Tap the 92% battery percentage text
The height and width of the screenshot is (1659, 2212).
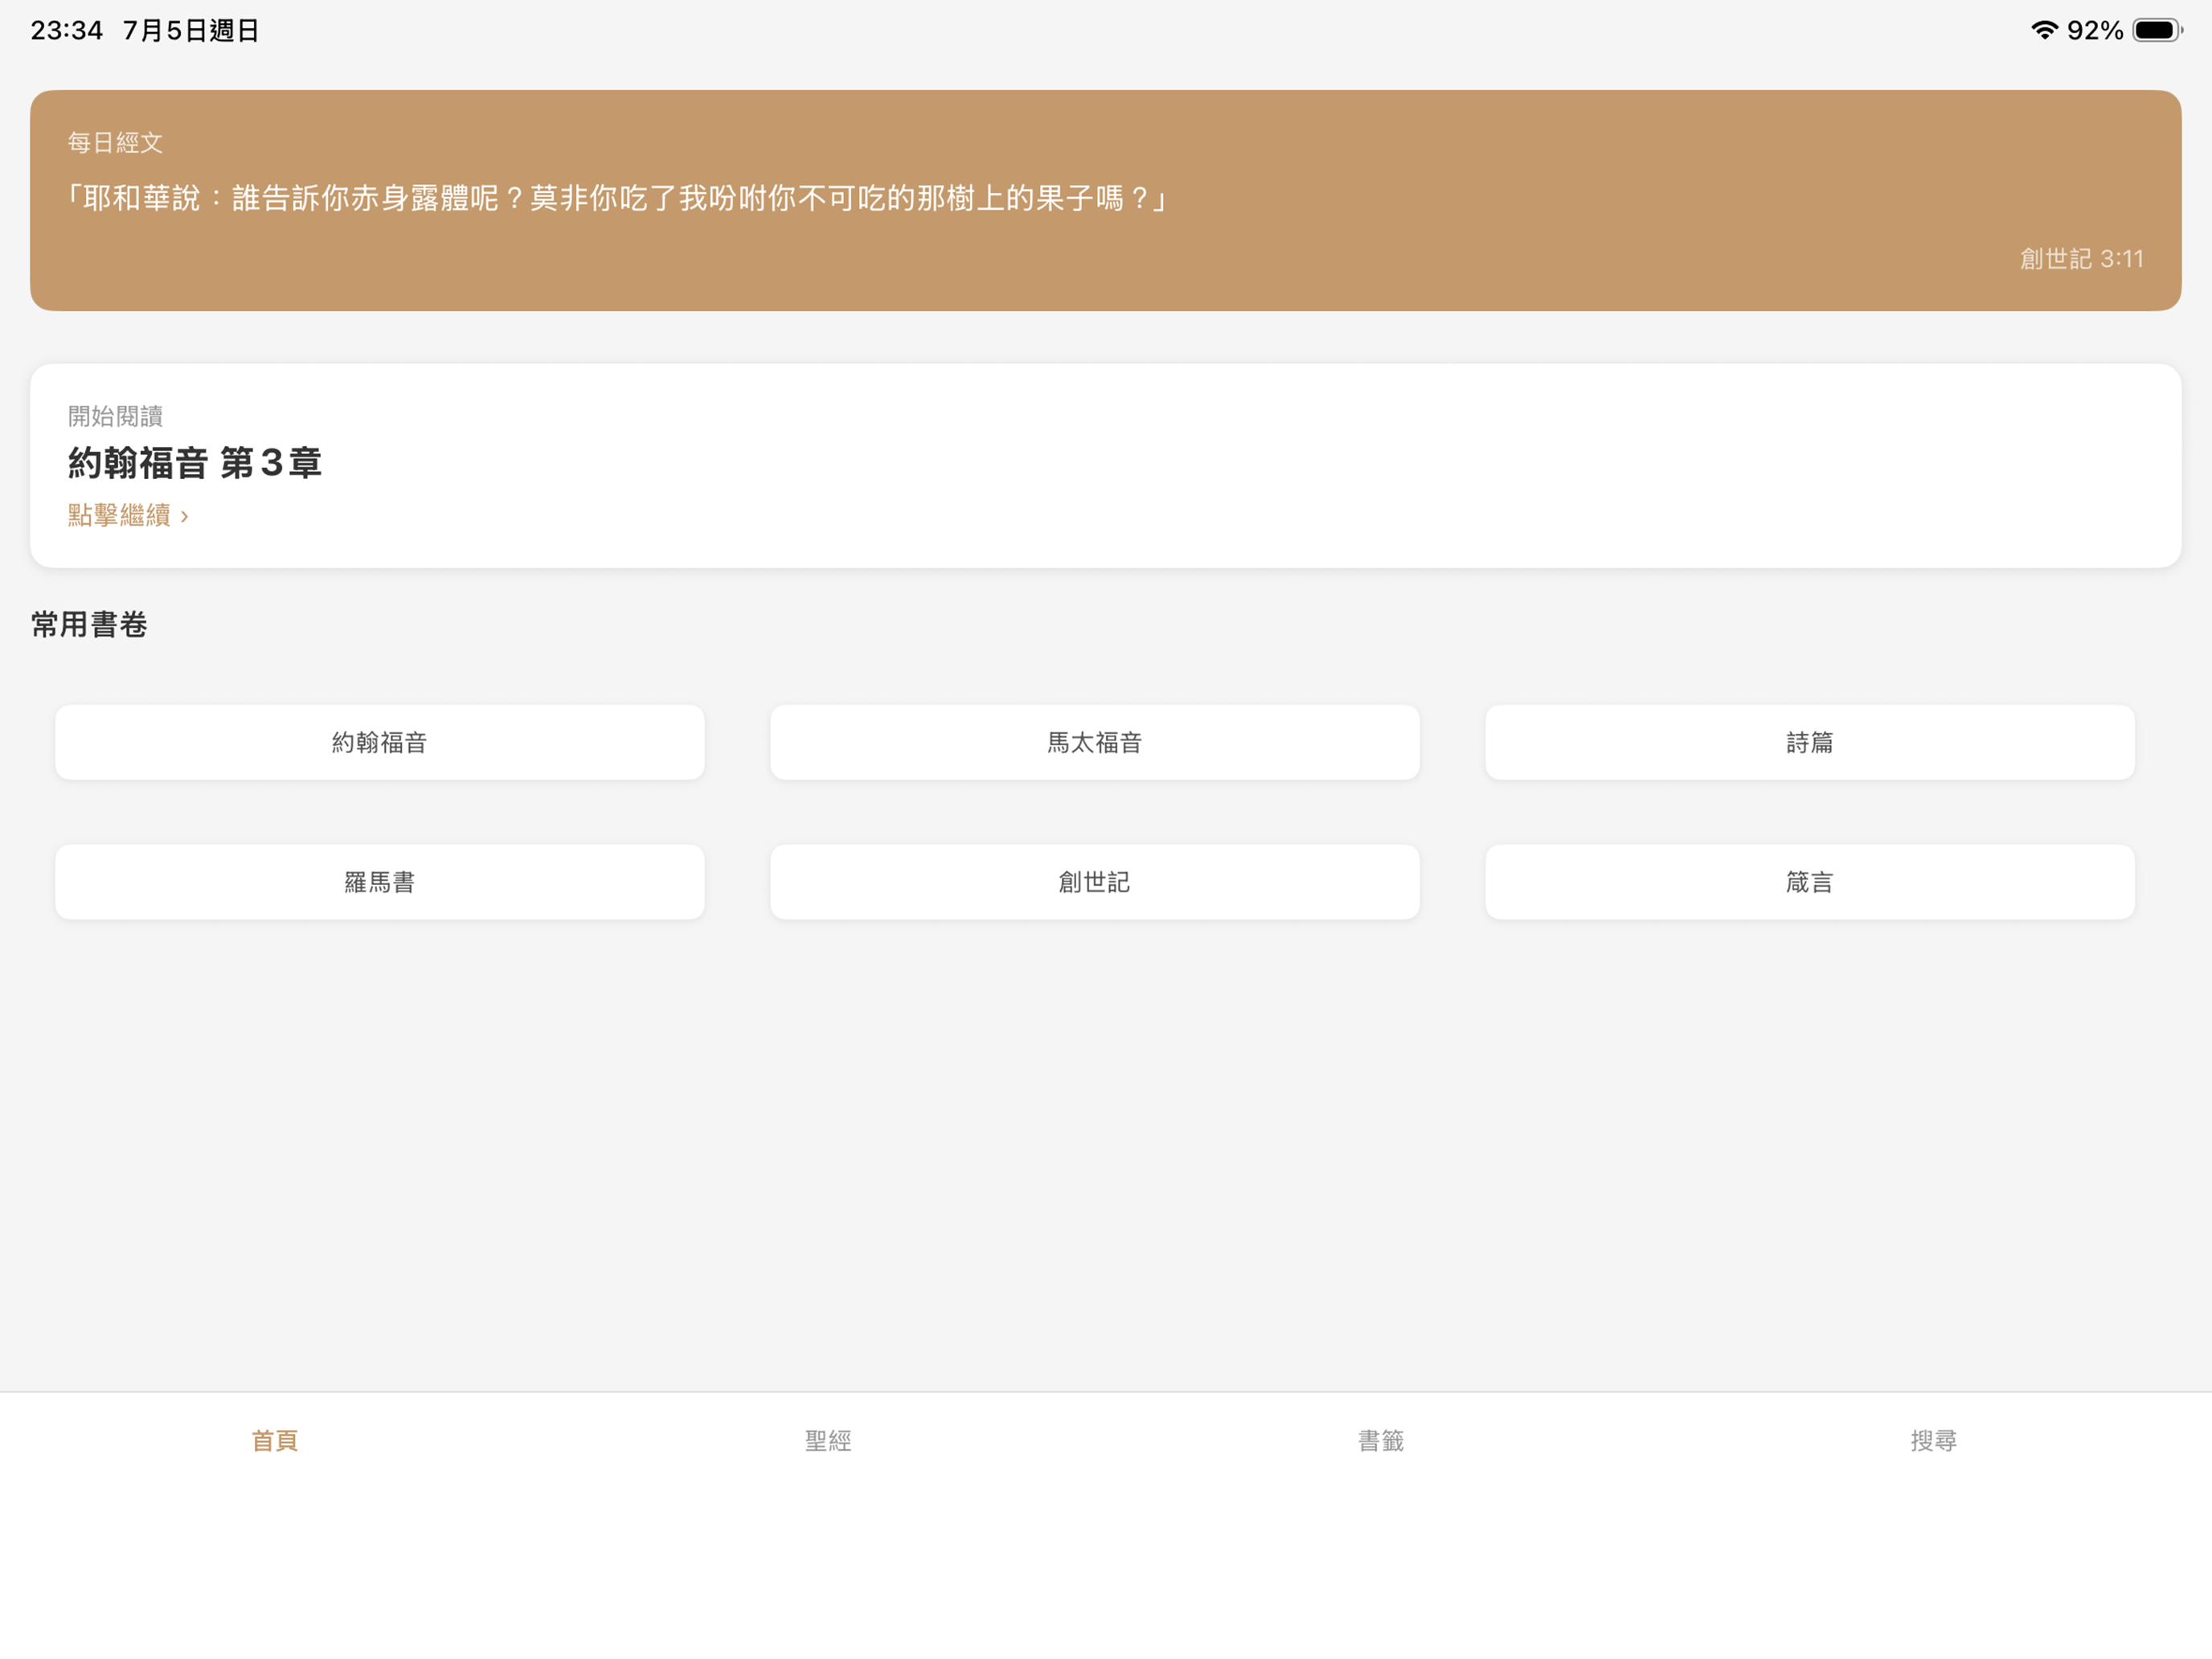click(x=2095, y=31)
